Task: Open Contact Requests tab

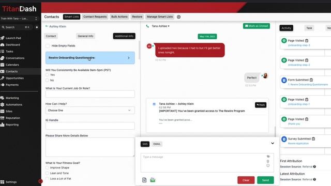Action: [x=95, y=17]
